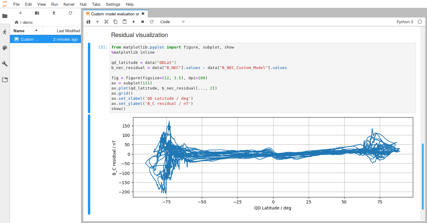Image resolution: width=427 pixels, height=223 pixels.
Task: Collapse the code cell using blue bar
Action: 89,78
